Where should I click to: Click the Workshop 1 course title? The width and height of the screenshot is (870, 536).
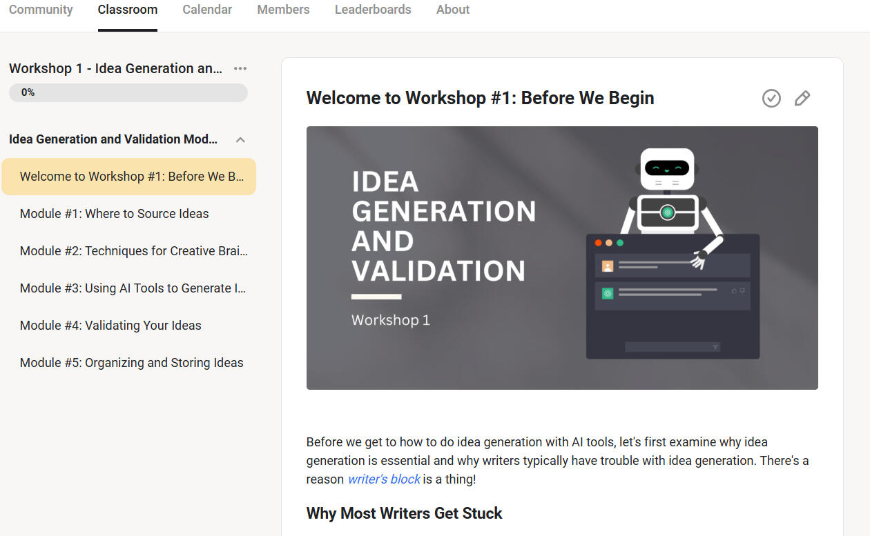click(x=115, y=68)
